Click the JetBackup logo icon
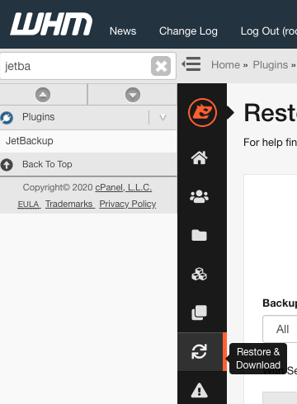 (x=202, y=112)
